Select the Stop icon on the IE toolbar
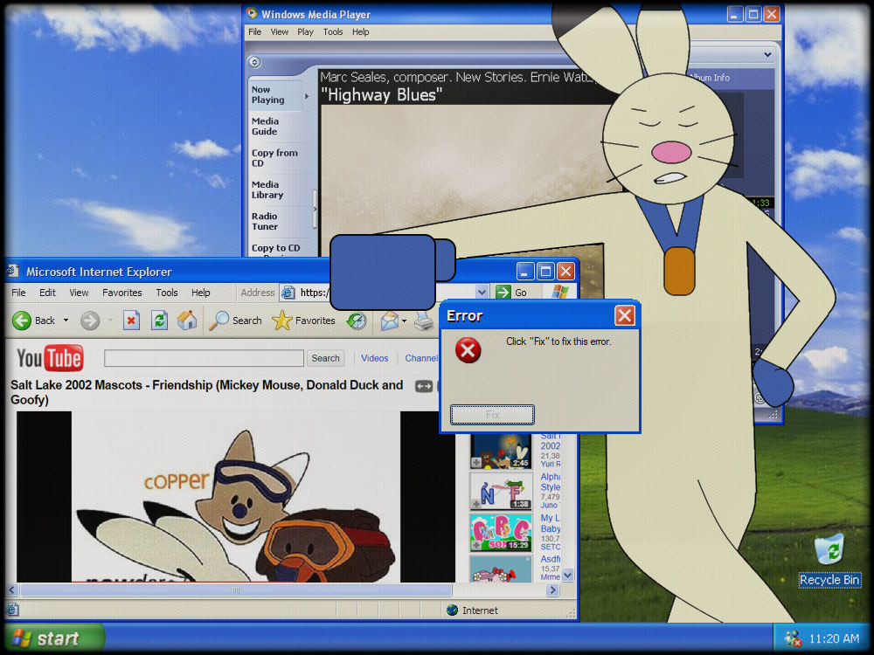Viewport: 874px width, 655px height. point(133,321)
